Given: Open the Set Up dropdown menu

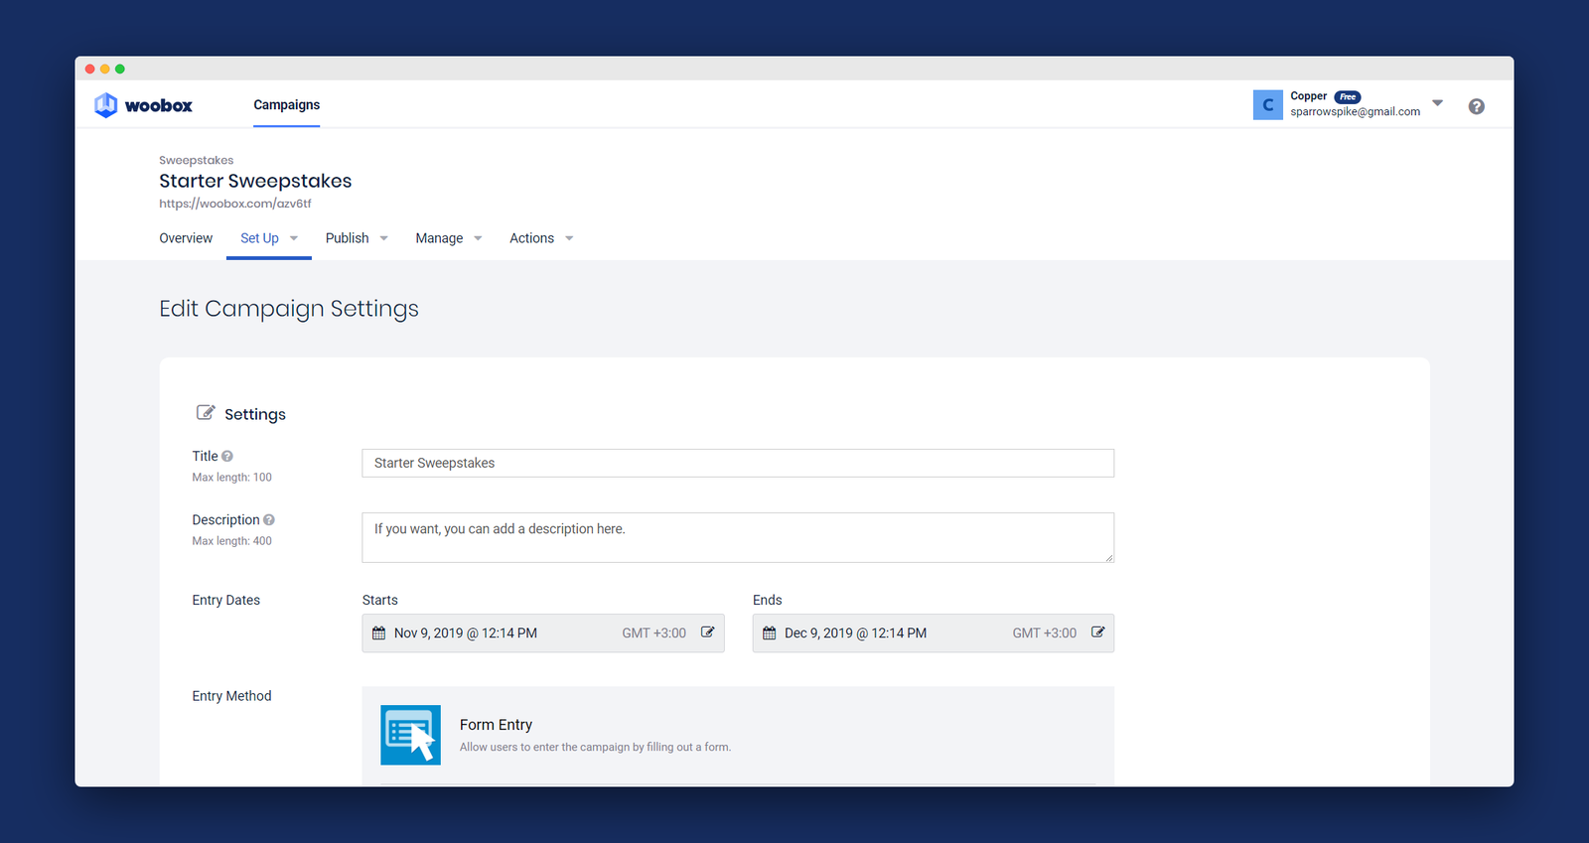Looking at the screenshot, I should coord(269,238).
